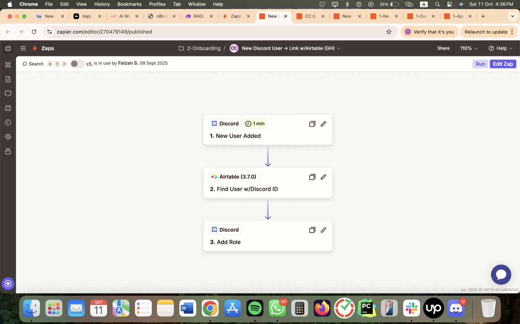Viewport: 520px width, 324px height.
Task: Click the Share button
Action: (x=443, y=48)
